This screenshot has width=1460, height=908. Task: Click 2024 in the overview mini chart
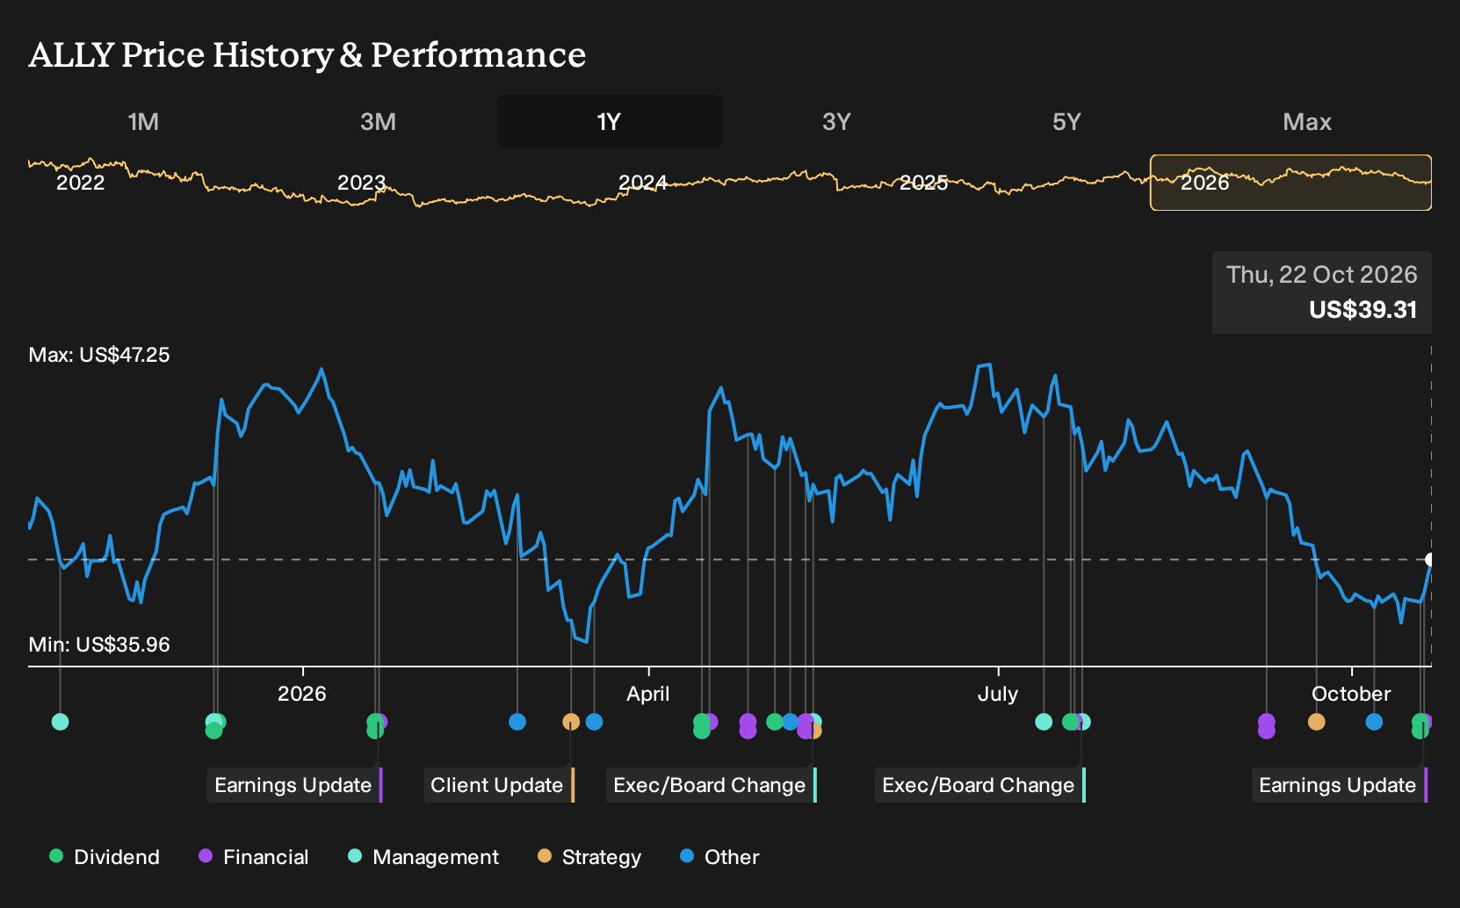pyautogui.click(x=642, y=183)
